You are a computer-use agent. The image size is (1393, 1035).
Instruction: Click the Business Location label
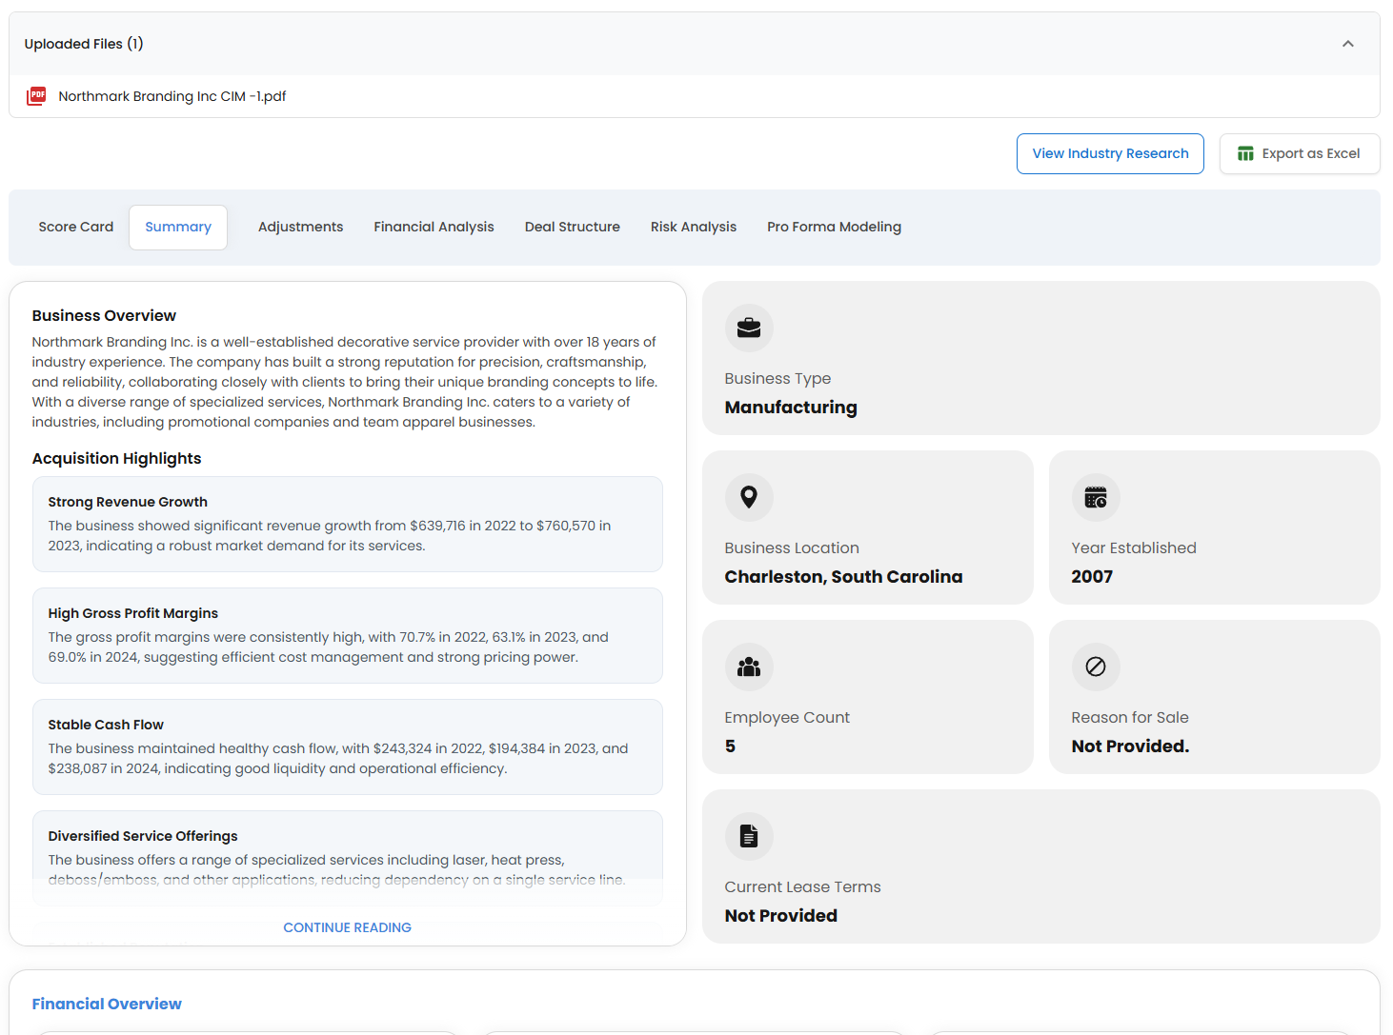click(x=792, y=547)
